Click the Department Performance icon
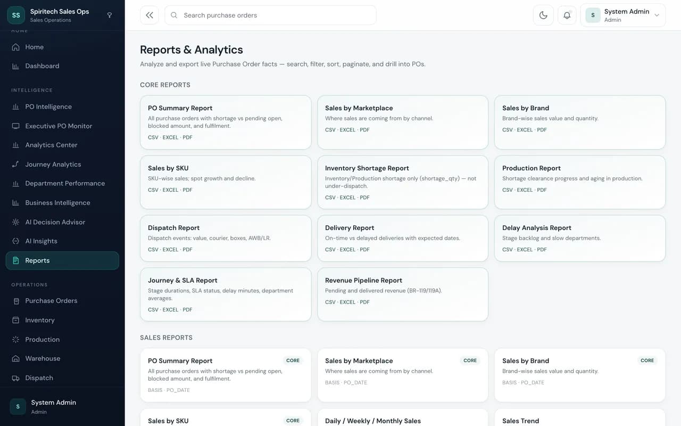Viewport: 681px width, 426px height. pos(15,183)
